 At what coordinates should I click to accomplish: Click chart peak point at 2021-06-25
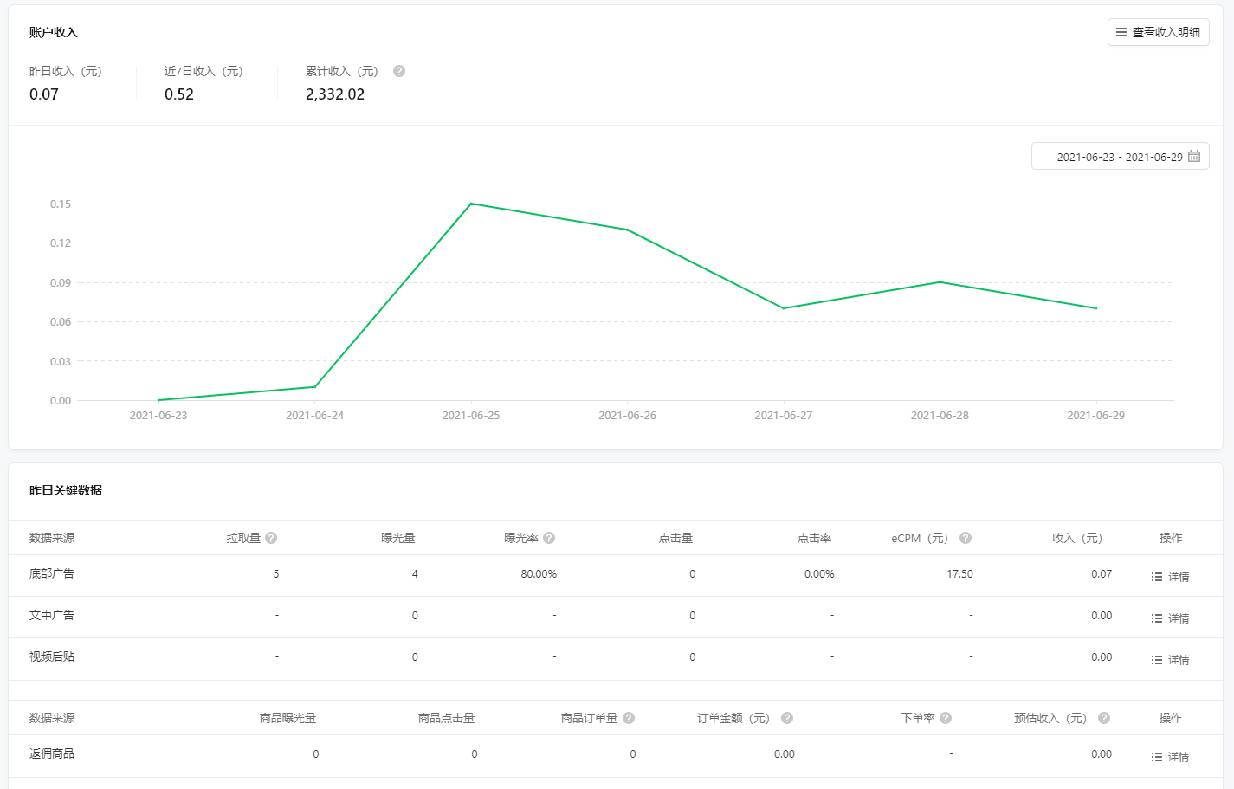(x=471, y=204)
